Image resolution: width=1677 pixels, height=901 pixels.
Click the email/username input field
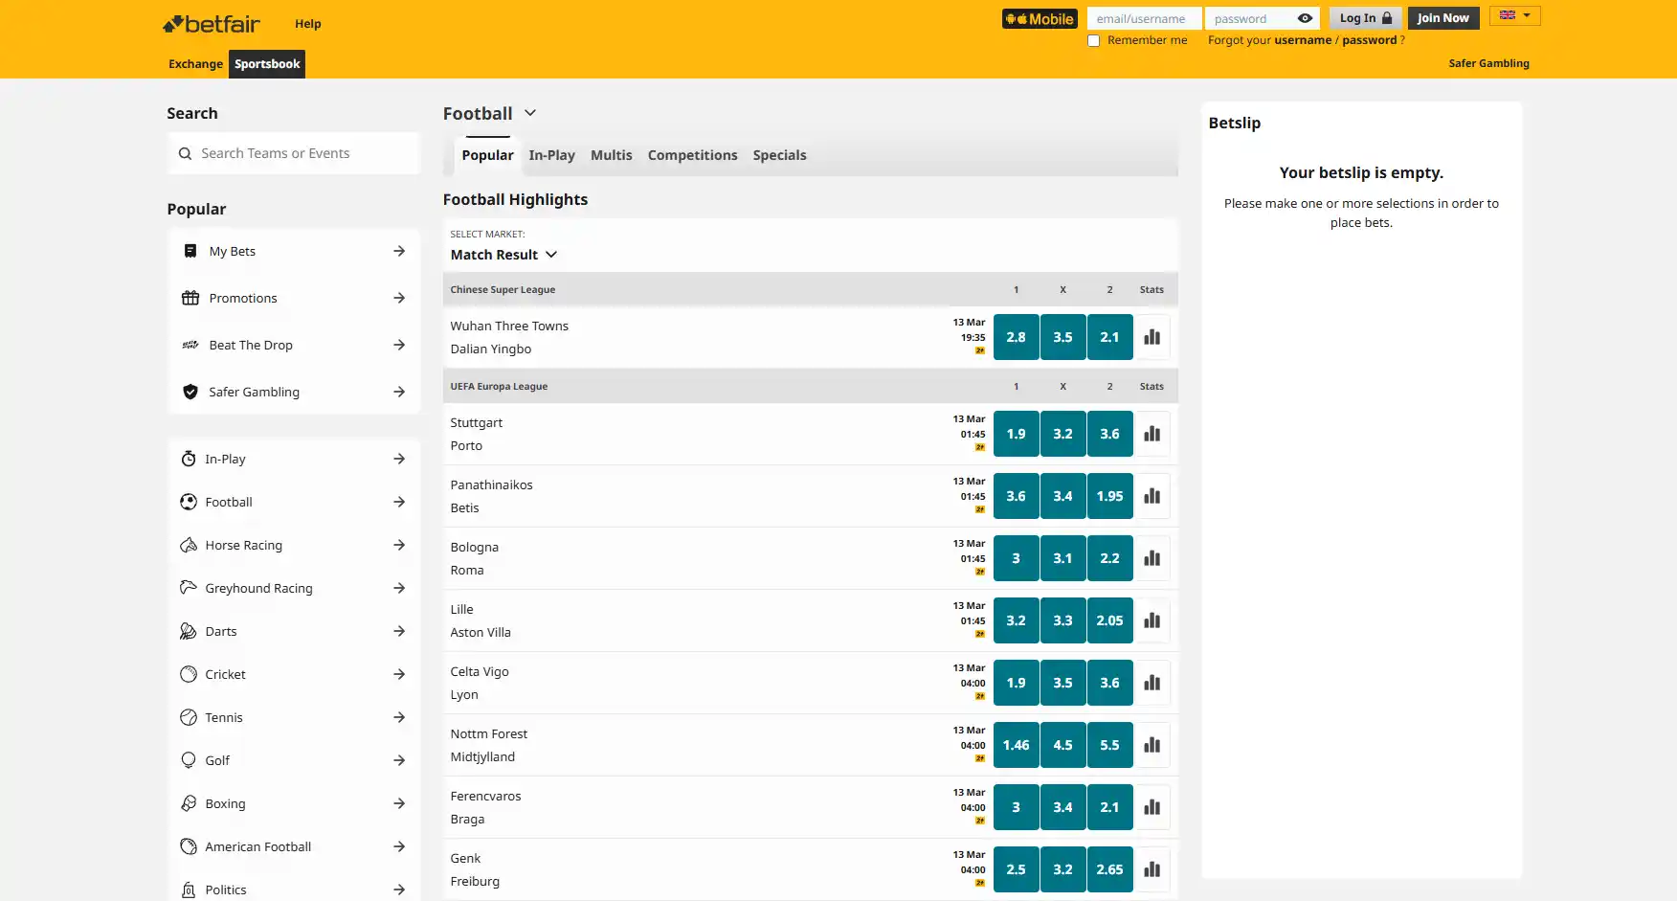(x=1144, y=18)
